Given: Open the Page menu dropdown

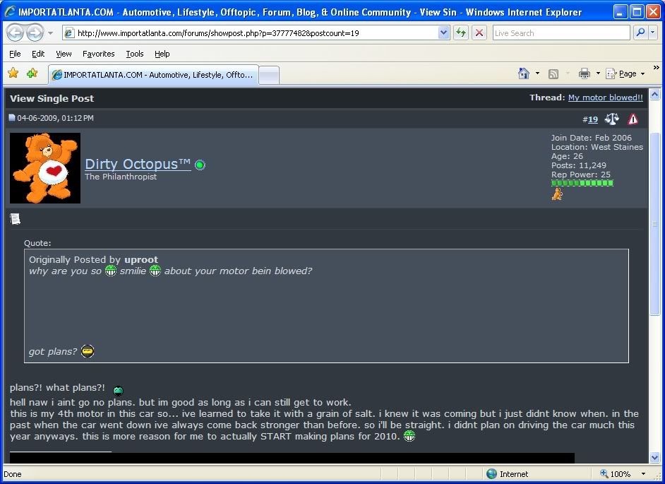Looking at the screenshot, I should 625,73.
